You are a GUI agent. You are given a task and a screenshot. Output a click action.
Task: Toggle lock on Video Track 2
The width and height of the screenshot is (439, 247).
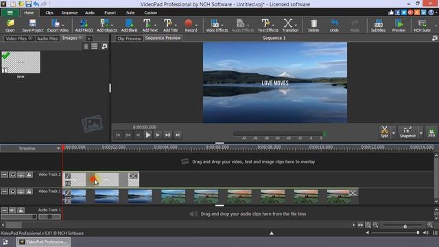point(29,175)
